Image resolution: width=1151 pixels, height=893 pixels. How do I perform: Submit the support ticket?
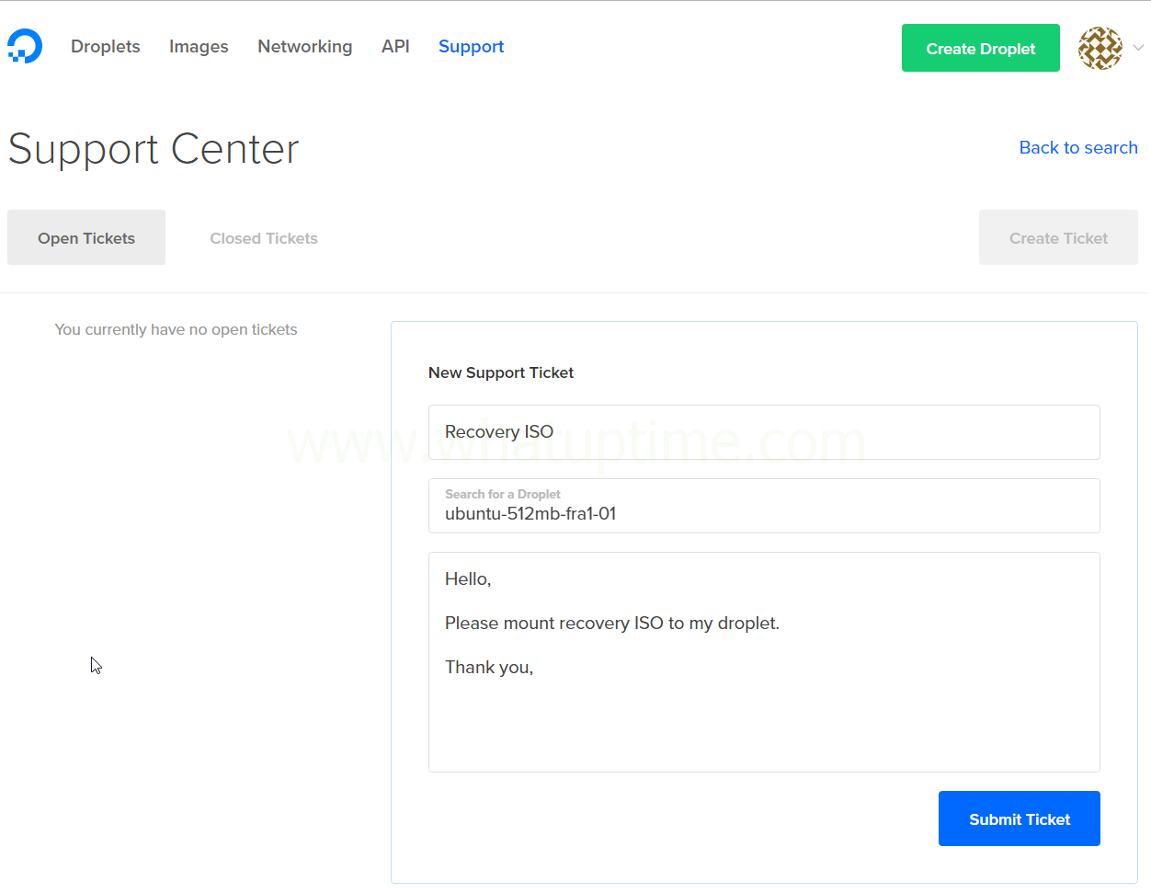(1020, 819)
